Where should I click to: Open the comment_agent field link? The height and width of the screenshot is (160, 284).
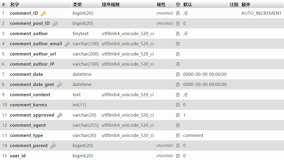[28, 125]
